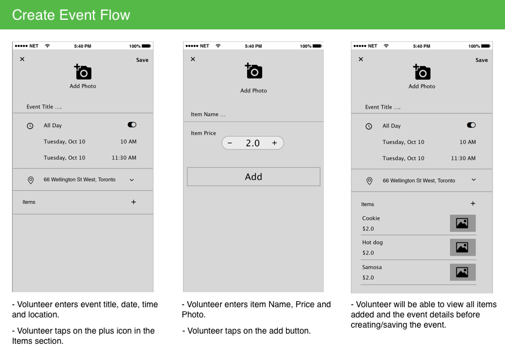Tap Save on the third screen
The height and width of the screenshot is (357, 505).
tap(482, 59)
